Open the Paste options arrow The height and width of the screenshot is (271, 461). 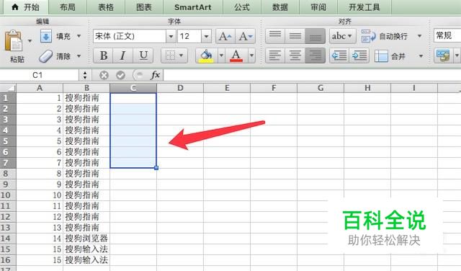click(x=30, y=40)
